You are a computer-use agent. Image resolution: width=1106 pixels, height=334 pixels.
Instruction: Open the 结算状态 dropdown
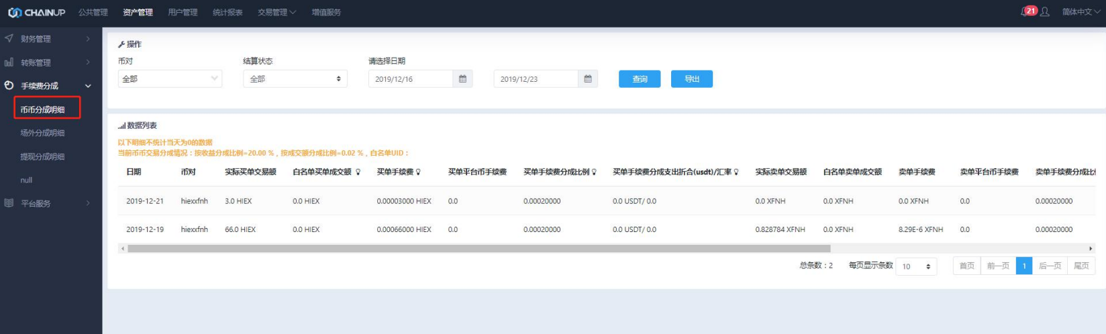(x=295, y=79)
